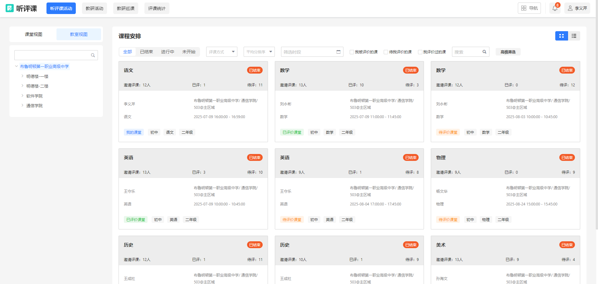The image size is (598, 284).
Task: Switch to grid card view icon
Action: click(x=562, y=36)
